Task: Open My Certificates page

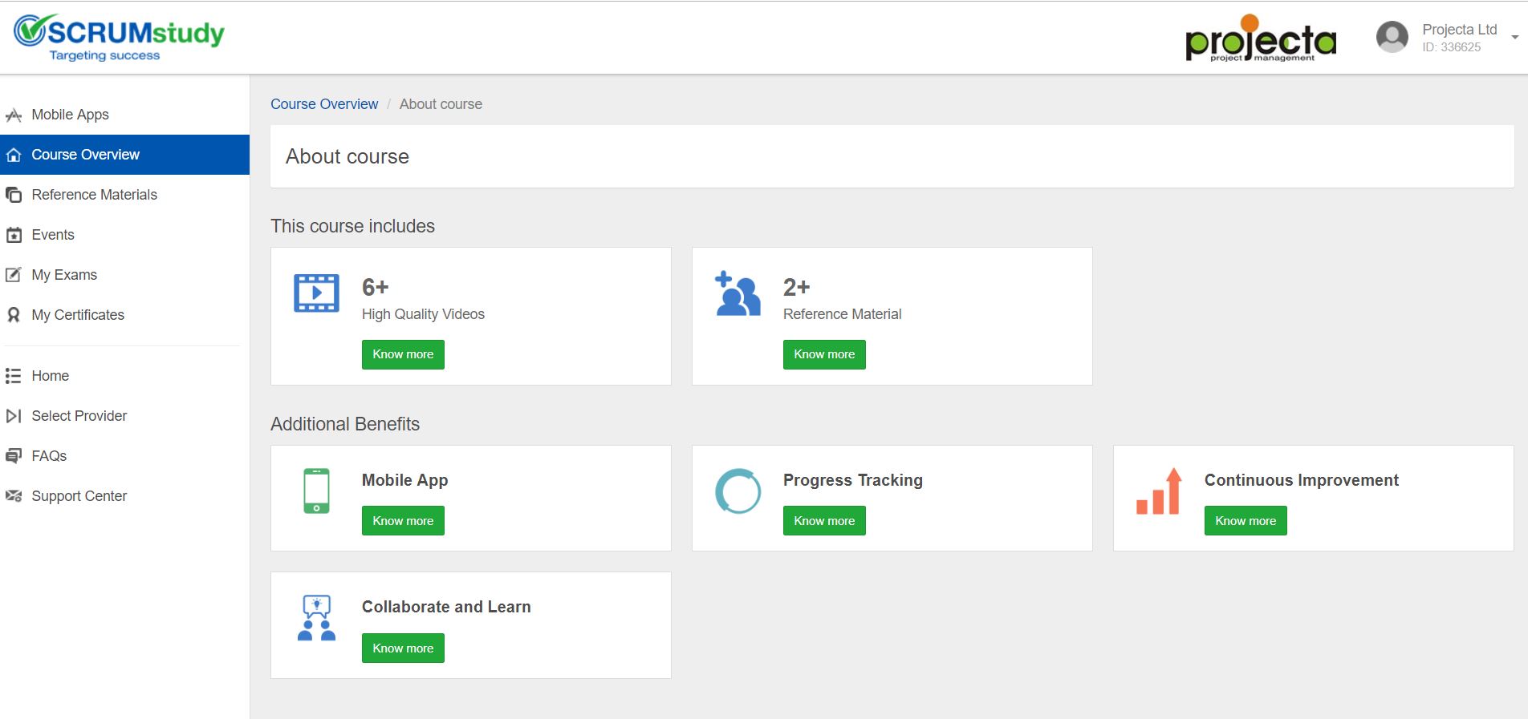Action: pos(78,315)
